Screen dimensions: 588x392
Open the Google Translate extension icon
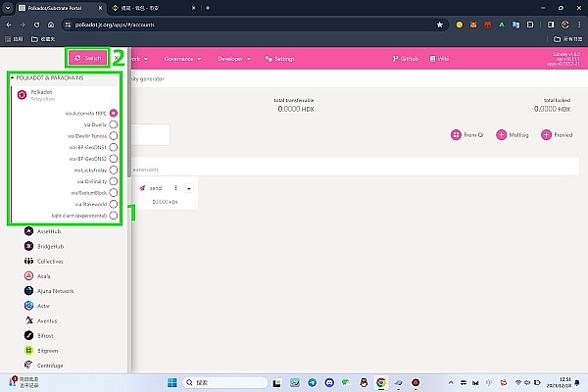[516, 24]
